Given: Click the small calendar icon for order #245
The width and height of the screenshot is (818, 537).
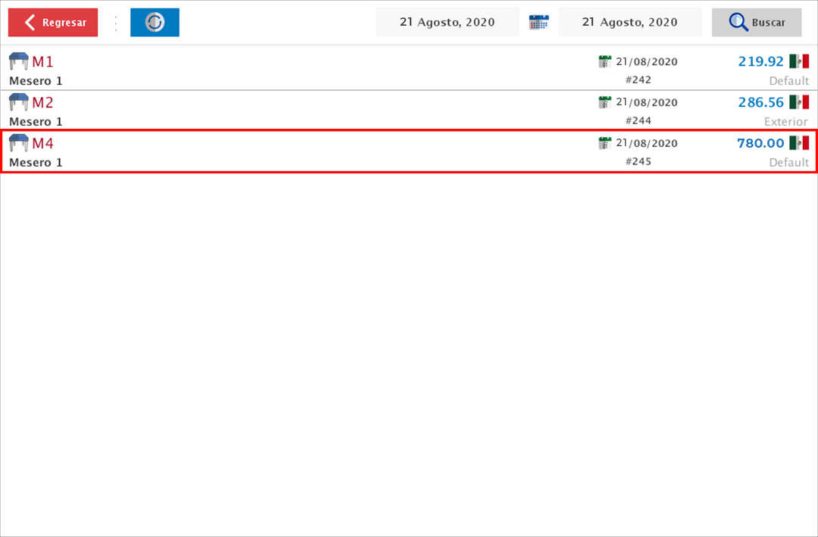Looking at the screenshot, I should click(604, 143).
